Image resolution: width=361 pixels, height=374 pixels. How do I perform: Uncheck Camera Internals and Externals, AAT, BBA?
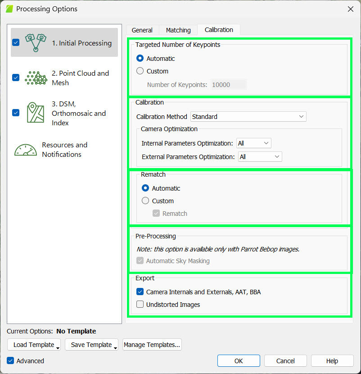[140, 292]
